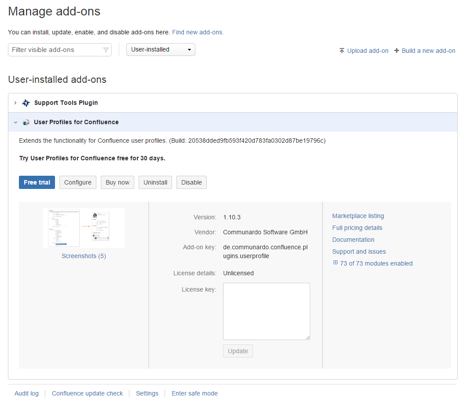Expand the Support Tools Plugin row
The width and height of the screenshot is (466, 403).
click(x=15, y=103)
